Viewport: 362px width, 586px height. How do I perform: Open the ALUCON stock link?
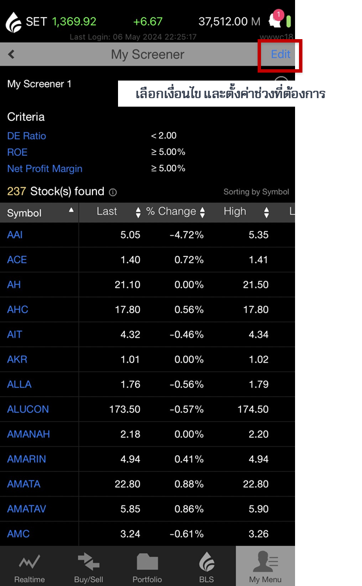coord(28,409)
